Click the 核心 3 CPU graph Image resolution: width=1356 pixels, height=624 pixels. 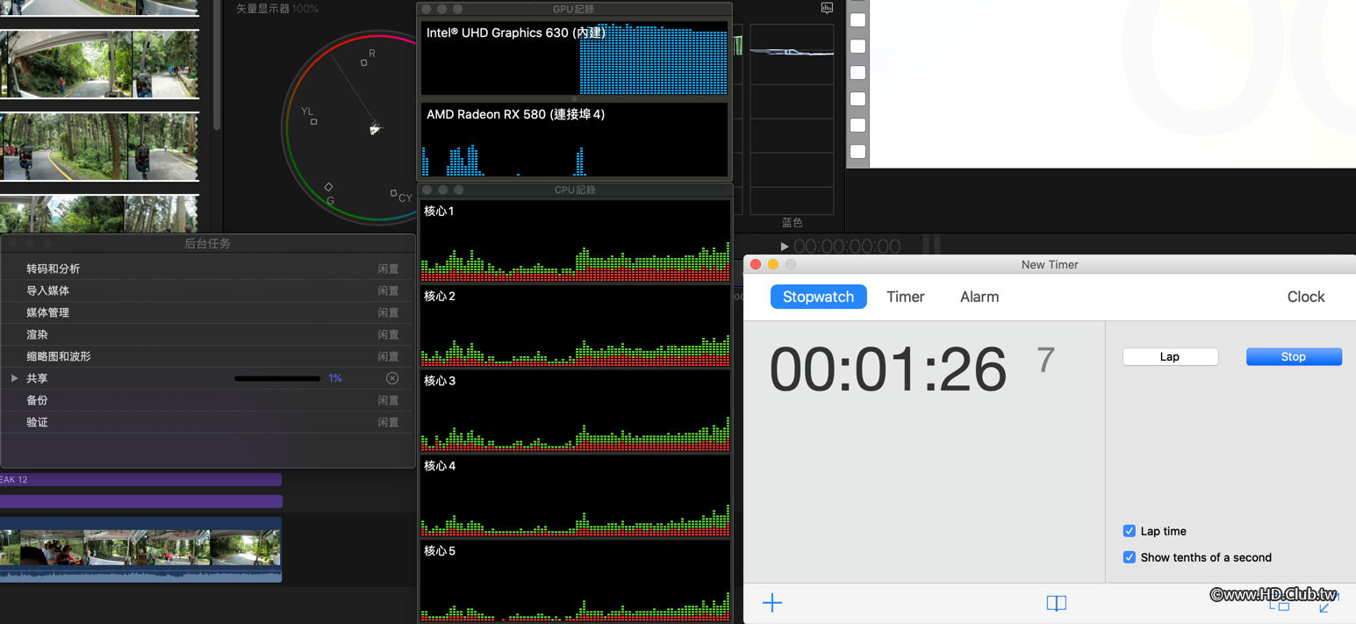[575, 411]
